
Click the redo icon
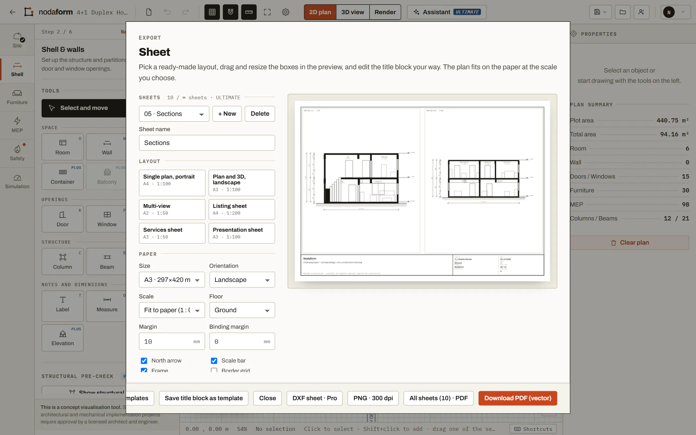coord(185,12)
